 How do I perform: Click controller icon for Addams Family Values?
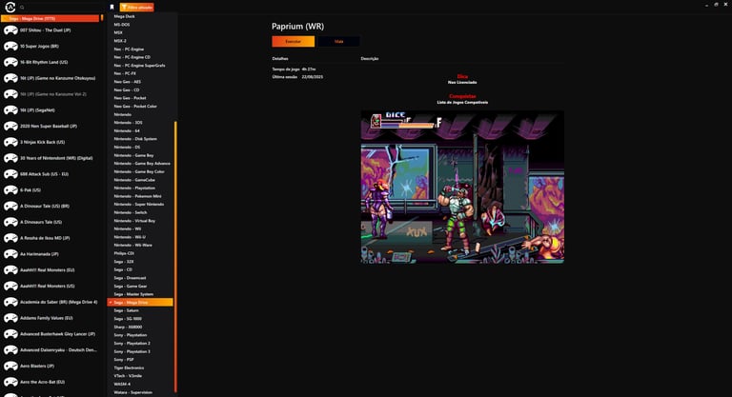[x=10, y=318]
